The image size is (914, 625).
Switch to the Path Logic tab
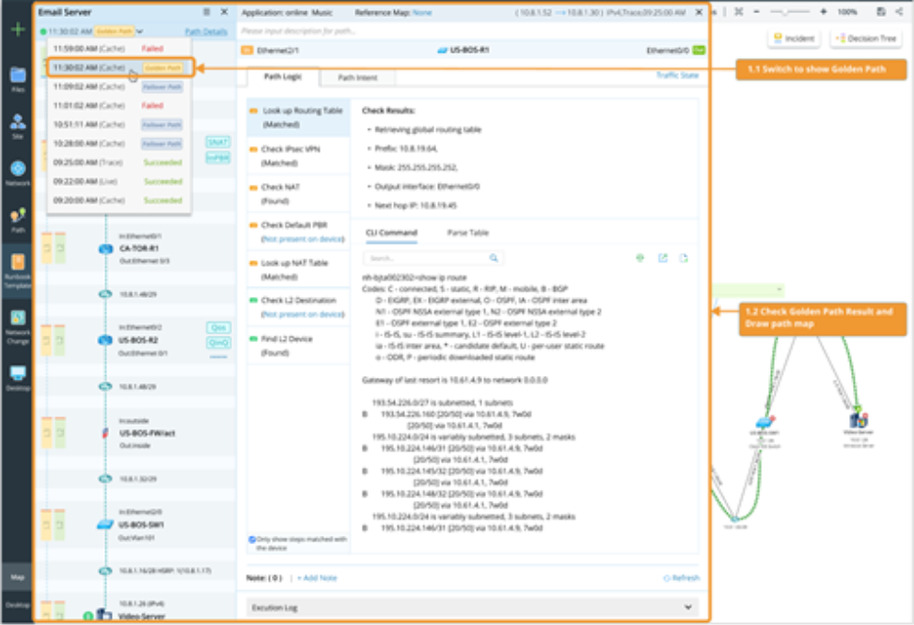click(x=283, y=77)
